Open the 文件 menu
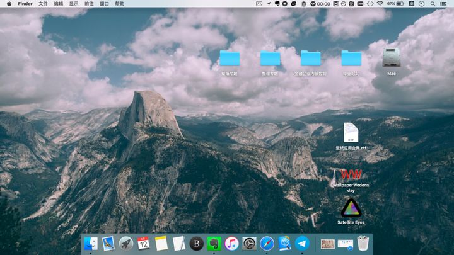The height and width of the screenshot is (255, 454). (x=43, y=4)
